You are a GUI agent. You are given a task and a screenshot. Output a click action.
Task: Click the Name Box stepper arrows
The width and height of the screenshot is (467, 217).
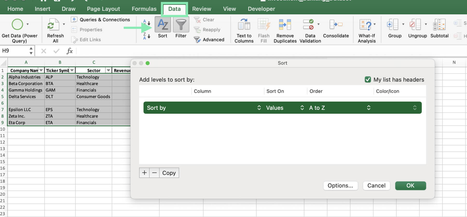31,51
